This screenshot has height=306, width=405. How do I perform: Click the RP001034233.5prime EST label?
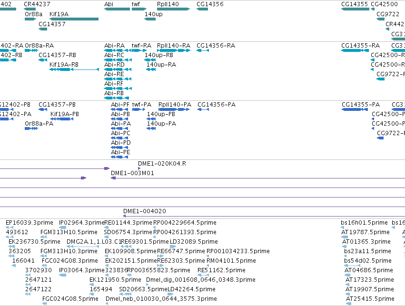coord(238,252)
